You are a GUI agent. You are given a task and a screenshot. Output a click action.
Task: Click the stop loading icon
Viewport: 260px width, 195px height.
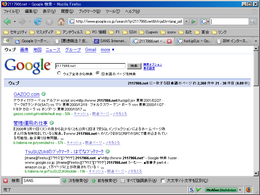click(49, 21)
